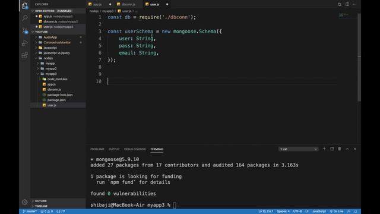Select user.js under Open Editors

58,27
